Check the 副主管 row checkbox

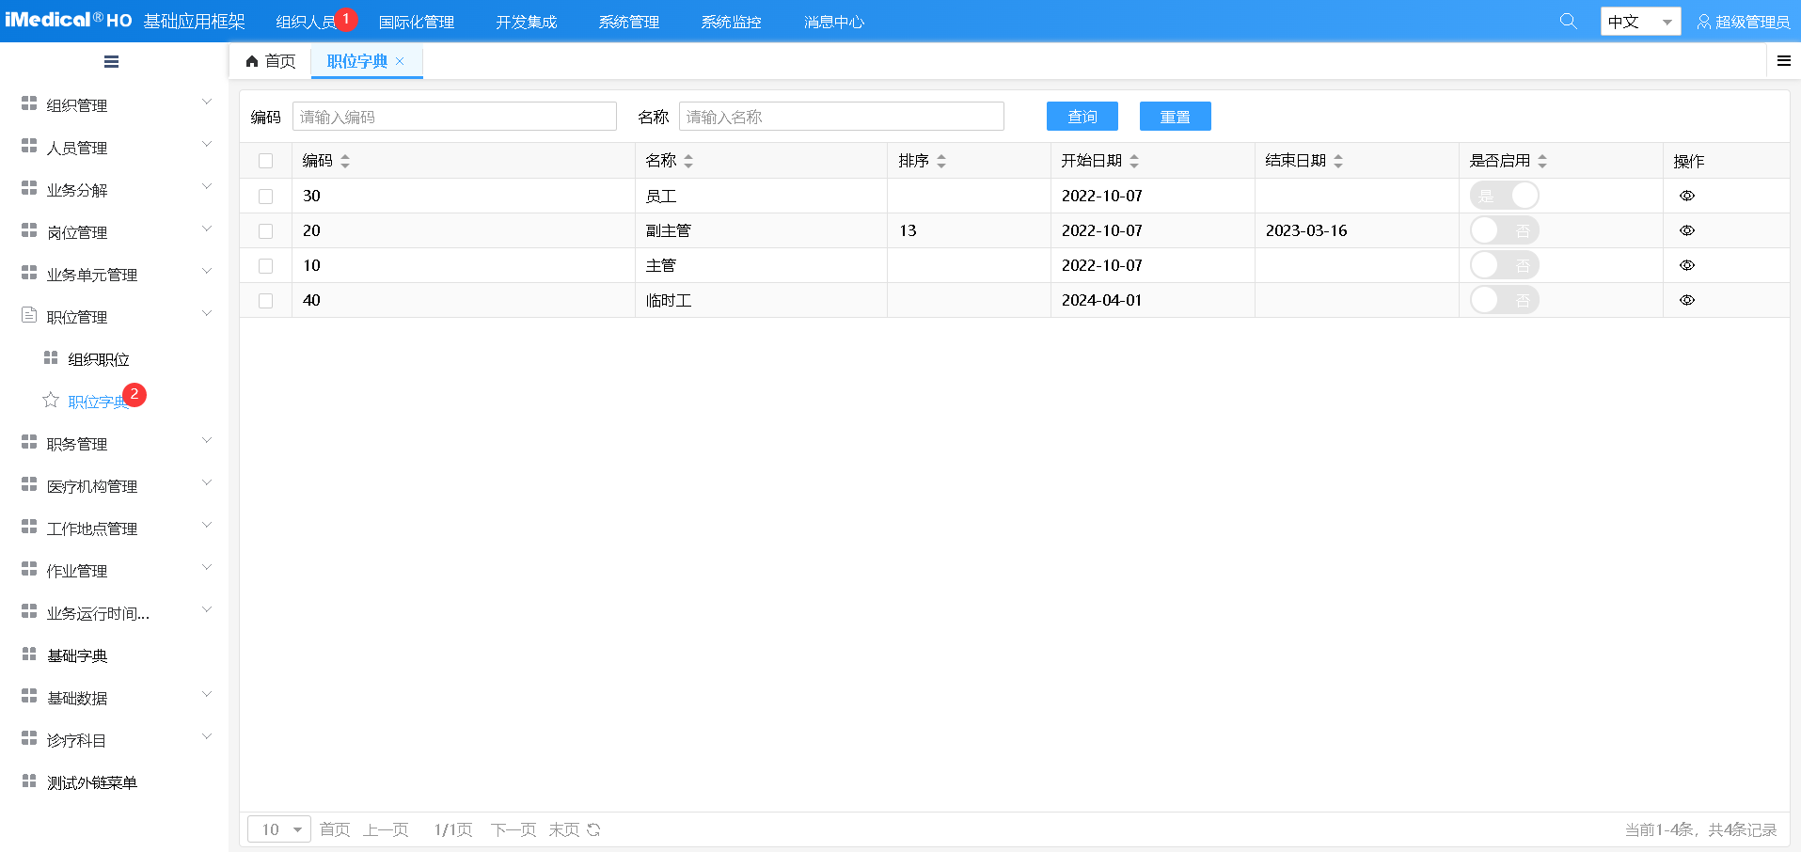click(265, 230)
